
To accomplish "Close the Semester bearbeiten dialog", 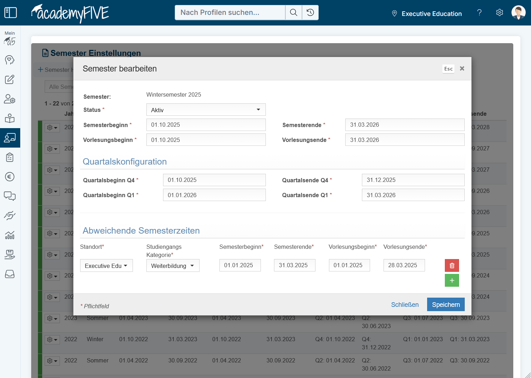I will click(x=462, y=69).
